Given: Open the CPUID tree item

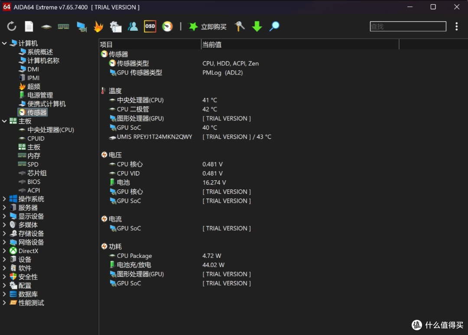Looking at the screenshot, I should pyautogui.click(x=32, y=139).
